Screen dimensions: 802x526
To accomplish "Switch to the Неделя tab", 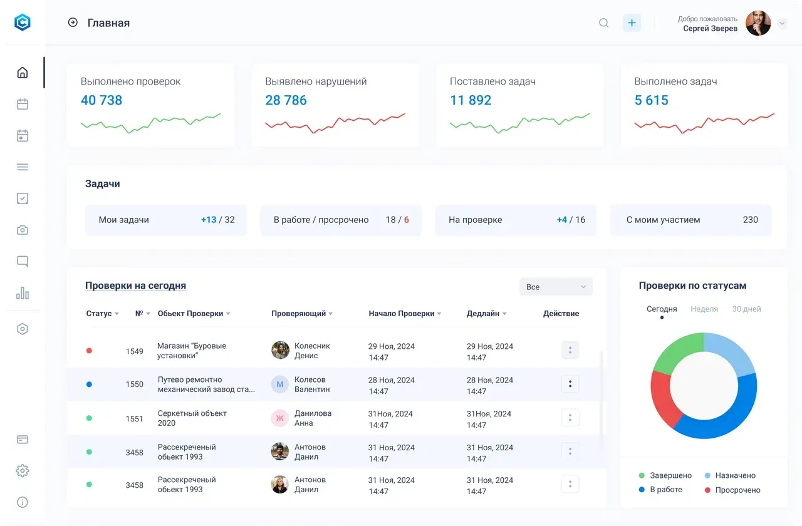I will (x=704, y=309).
